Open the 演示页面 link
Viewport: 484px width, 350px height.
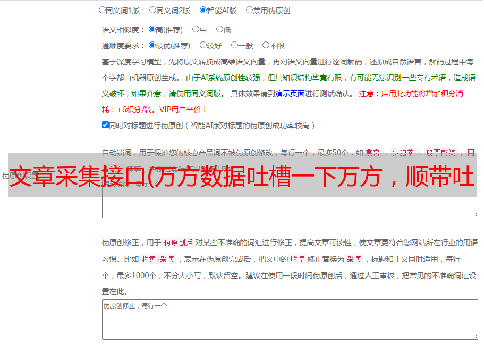pyautogui.click(x=290, y=94)
